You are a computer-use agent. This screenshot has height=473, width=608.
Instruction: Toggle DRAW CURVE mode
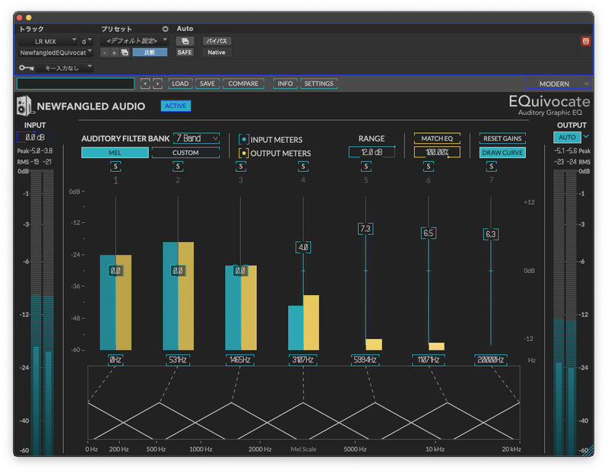tap(502, 153)
